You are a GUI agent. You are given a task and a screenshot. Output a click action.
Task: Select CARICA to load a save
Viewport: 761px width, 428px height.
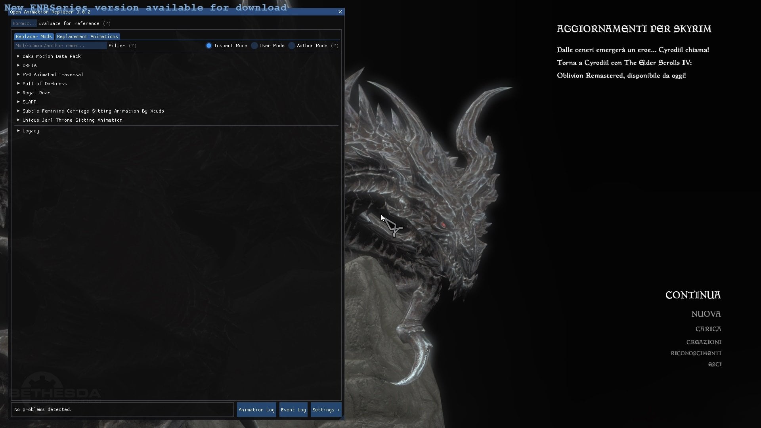click(x=708, y=329)
